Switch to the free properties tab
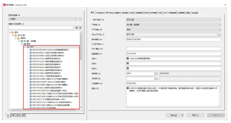Viewport: 231px width, 123px height. [125, 13]
